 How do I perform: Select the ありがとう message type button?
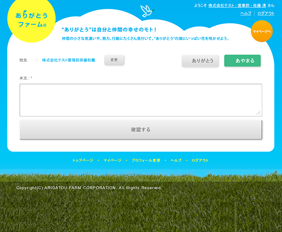point(200,60)
